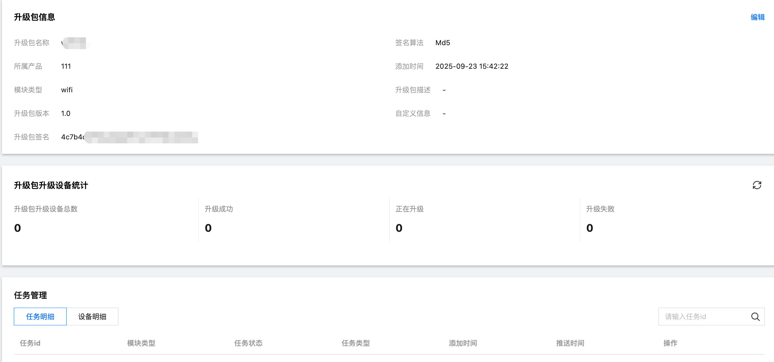The width and height of the screenshot is (774, 362).
Task: Focus the 请输入任务id search field
Action: (703, 317)
